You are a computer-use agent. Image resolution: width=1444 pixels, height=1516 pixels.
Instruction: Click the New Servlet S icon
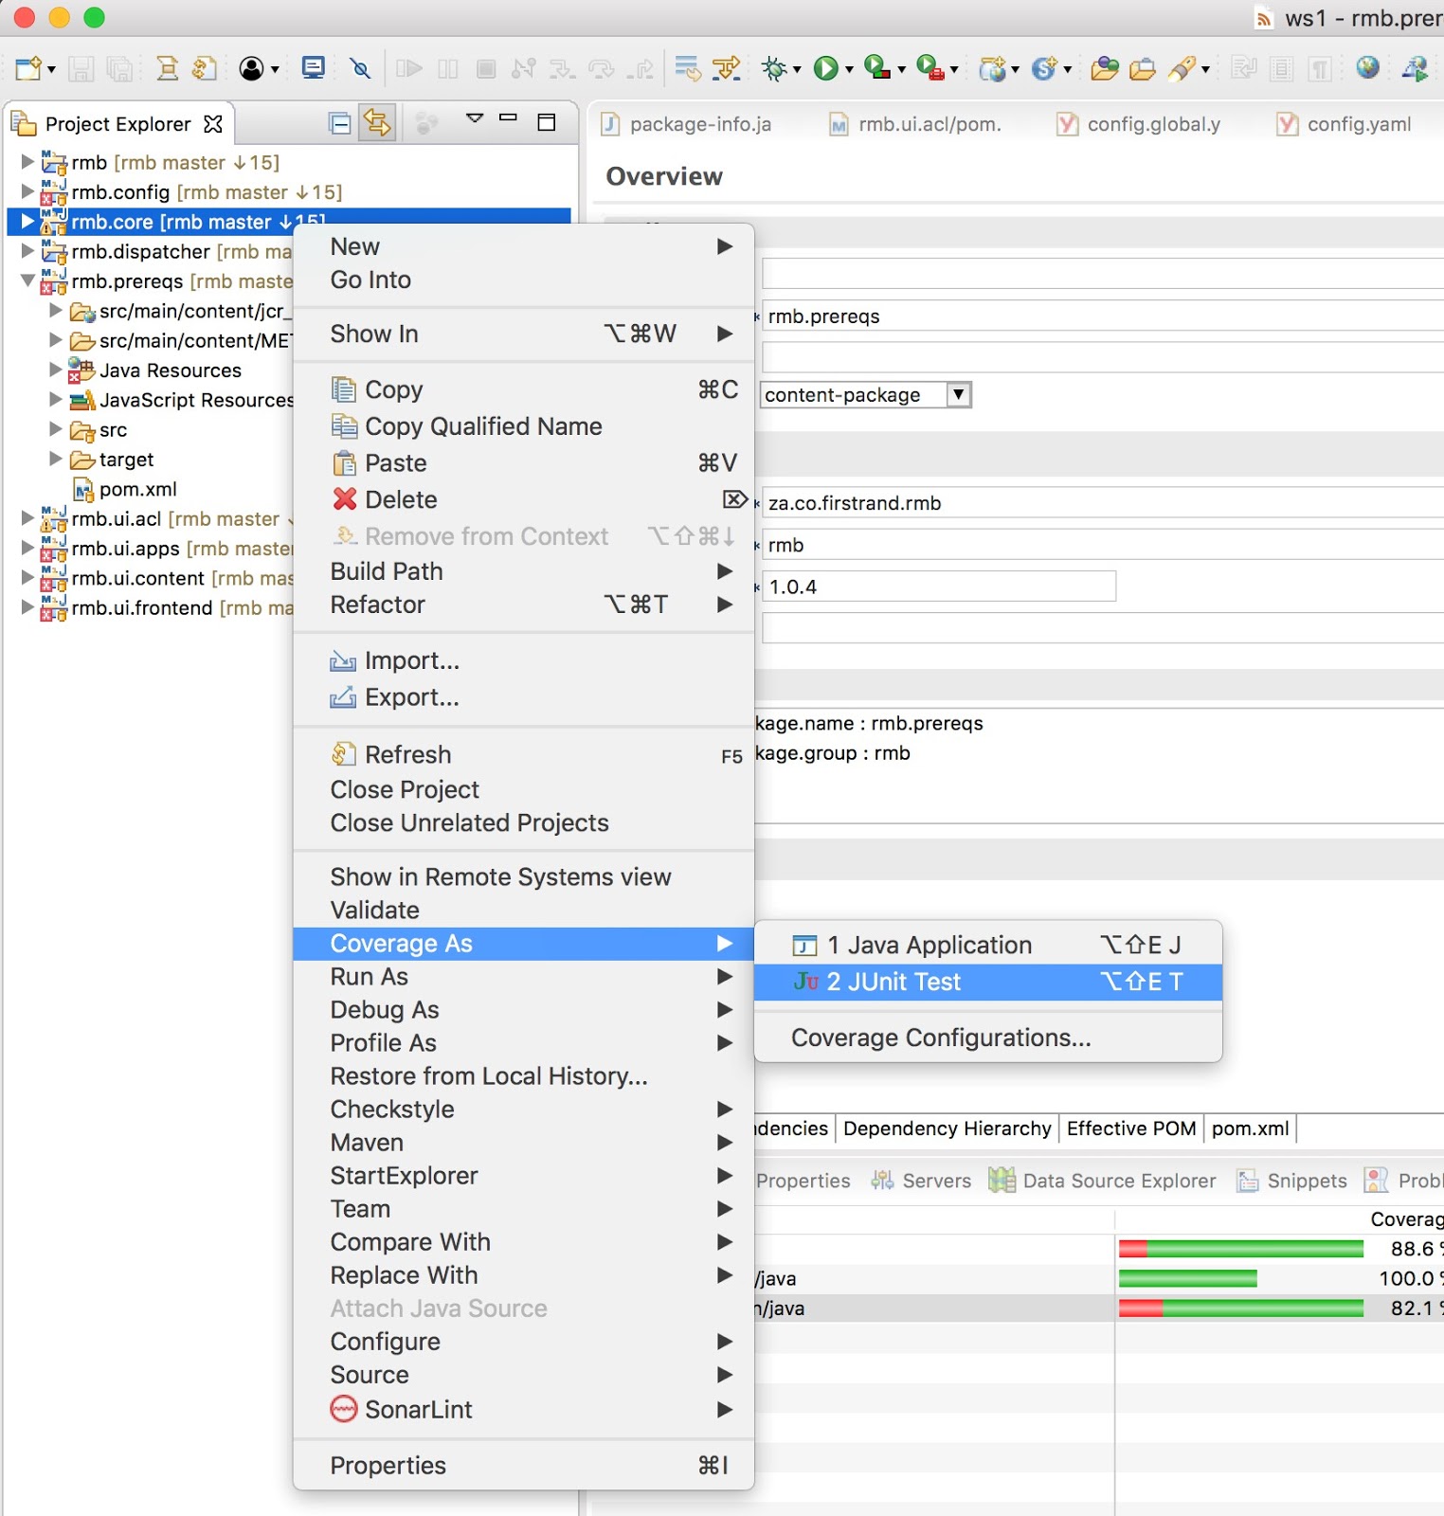tap(1043, 68)
